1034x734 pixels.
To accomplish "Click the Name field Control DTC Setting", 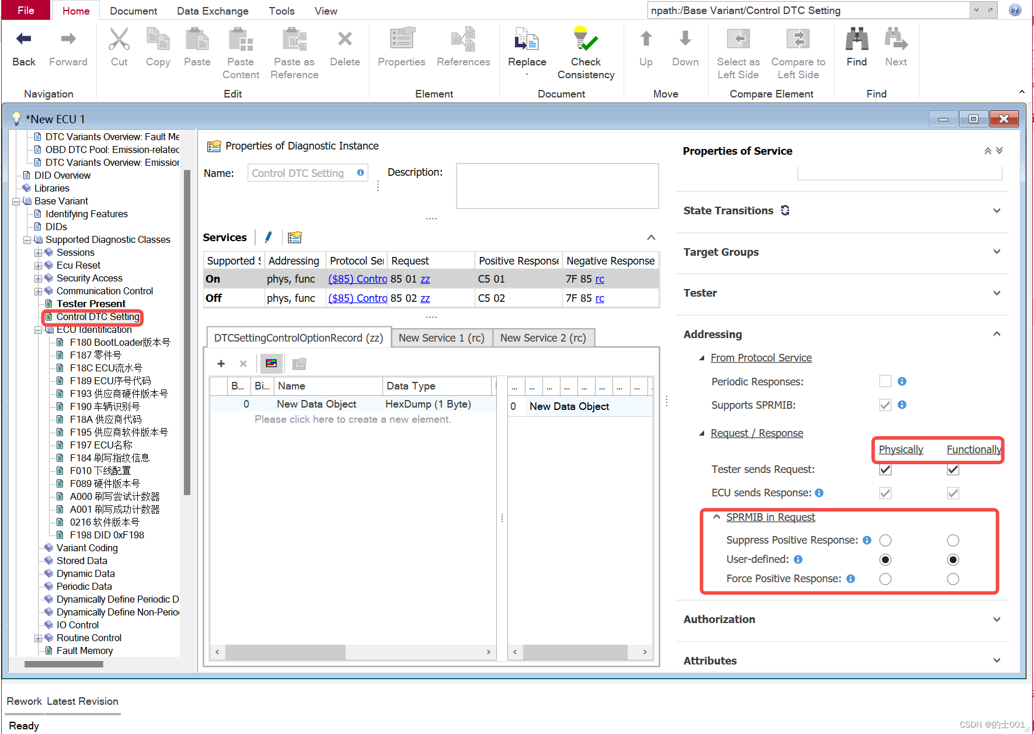I will [x=308, y=173].
